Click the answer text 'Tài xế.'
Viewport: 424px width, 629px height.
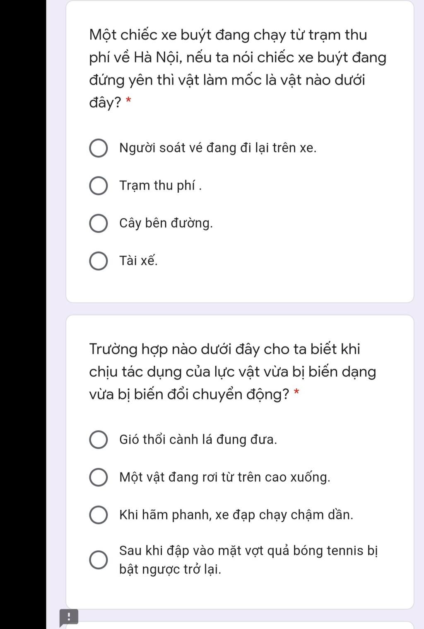point(138,261)
